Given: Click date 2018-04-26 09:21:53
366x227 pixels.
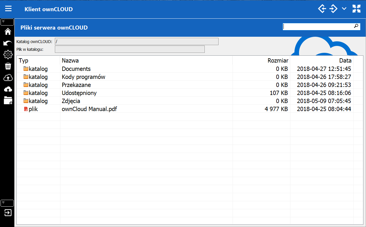Looking at the screenshot, I should coord(324,85).
